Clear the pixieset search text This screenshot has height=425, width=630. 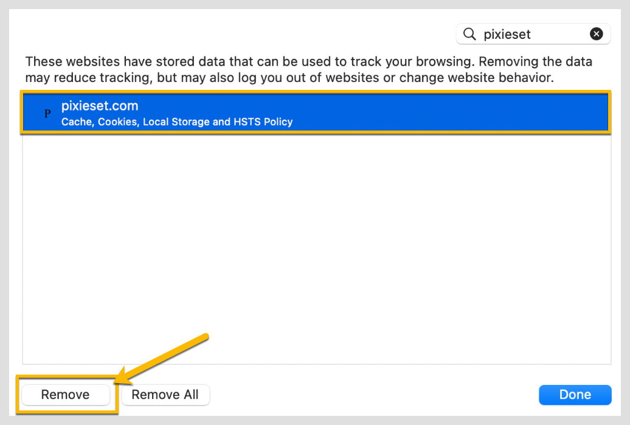[x=597, y=35]
